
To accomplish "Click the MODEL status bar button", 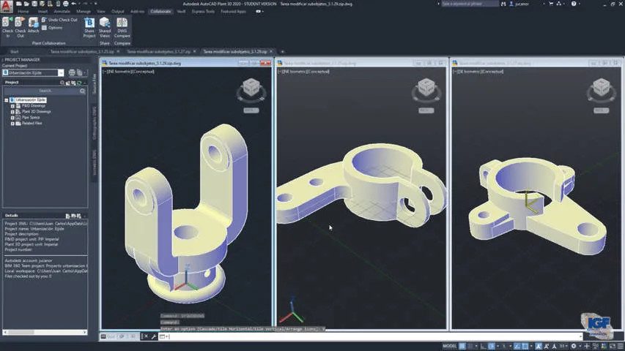I will point(449,346).
